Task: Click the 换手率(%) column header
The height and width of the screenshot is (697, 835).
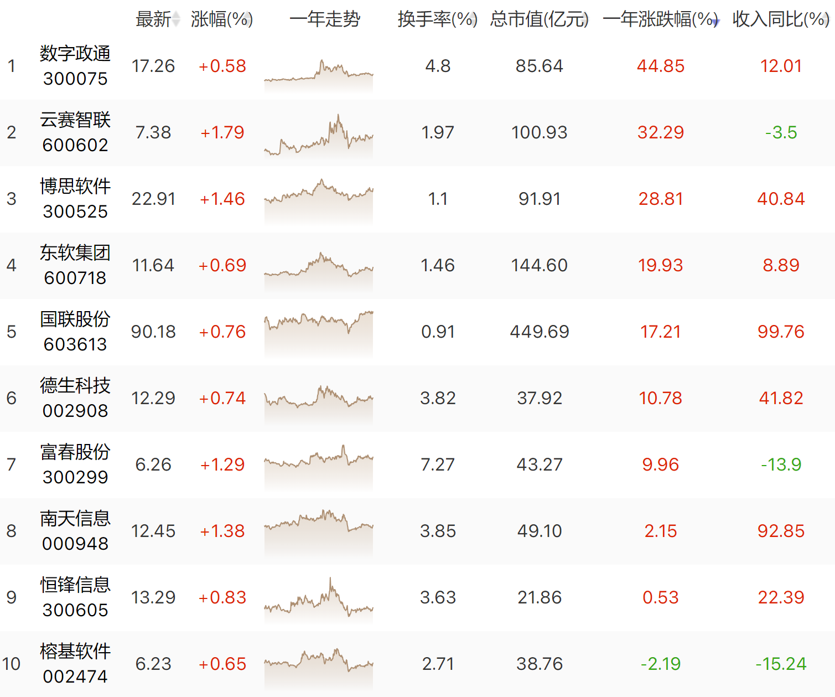Action: (438, 19)
